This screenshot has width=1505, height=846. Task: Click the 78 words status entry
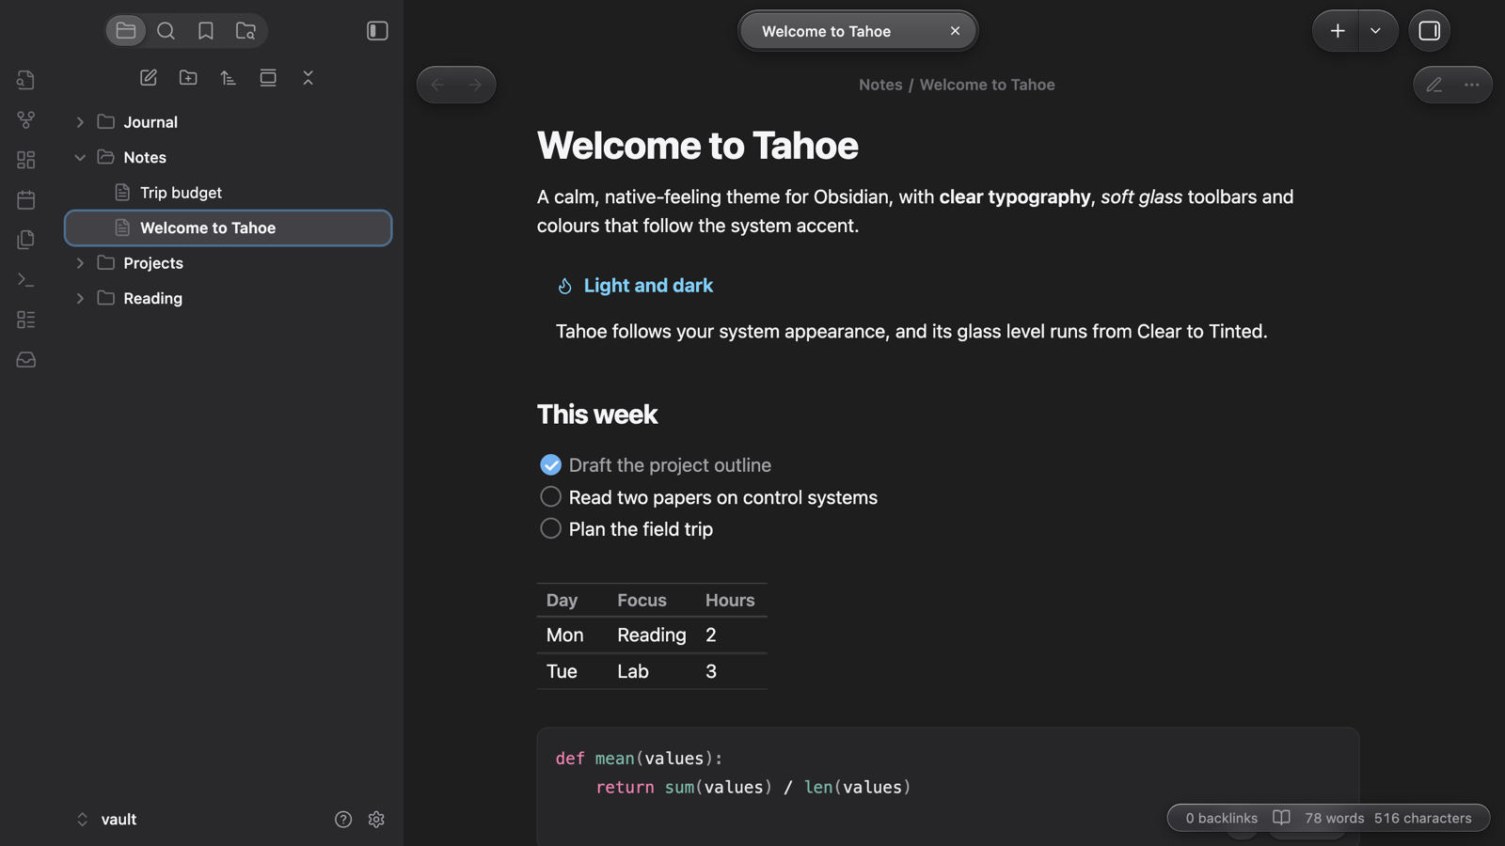(x=1334, y=818)
